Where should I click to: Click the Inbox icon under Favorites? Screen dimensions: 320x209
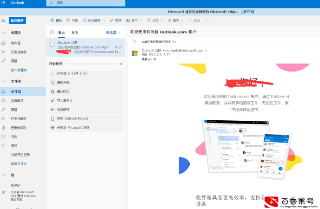tap(3, 43)
